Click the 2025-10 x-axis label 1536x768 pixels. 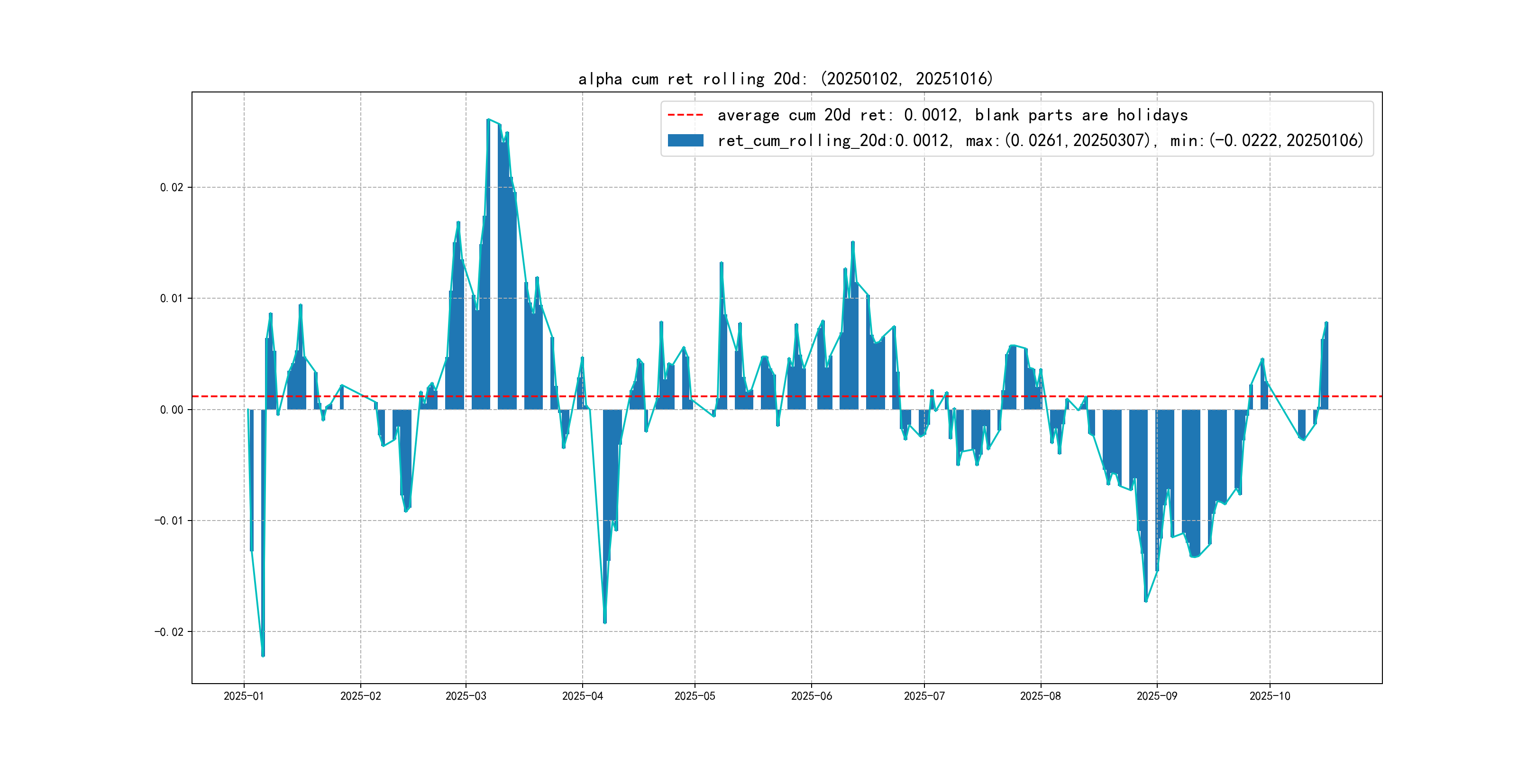tap(1270, 696)
